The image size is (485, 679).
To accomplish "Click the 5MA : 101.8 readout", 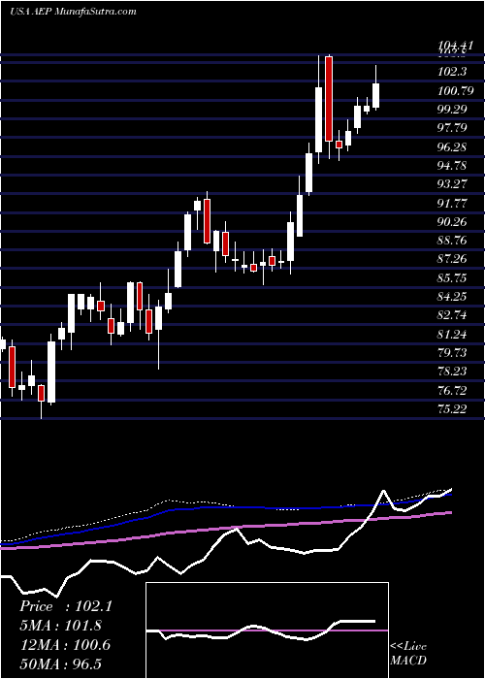I will point(61,626).
